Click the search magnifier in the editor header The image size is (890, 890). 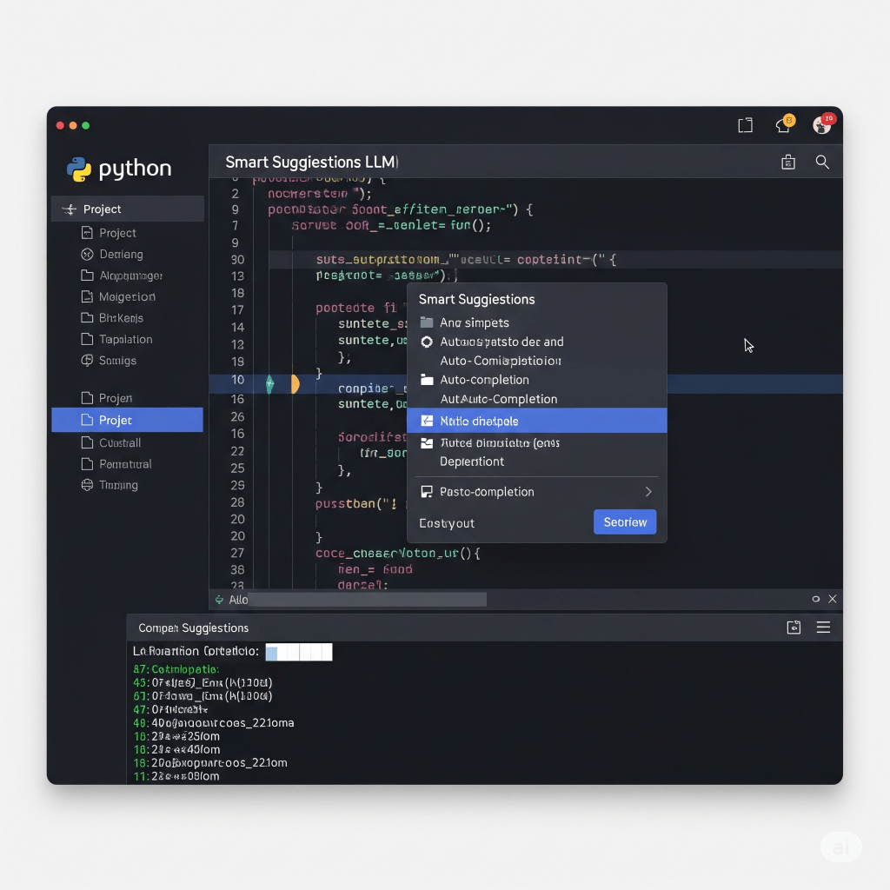[x=821, y=163]
